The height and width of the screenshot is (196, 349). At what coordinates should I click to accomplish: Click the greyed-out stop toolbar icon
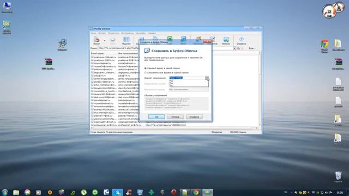pyautogui.click(x=113, y=40)
